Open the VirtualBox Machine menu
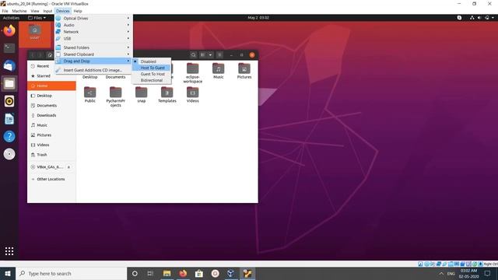Screen dimensions: 498x280 pos(19,11)
